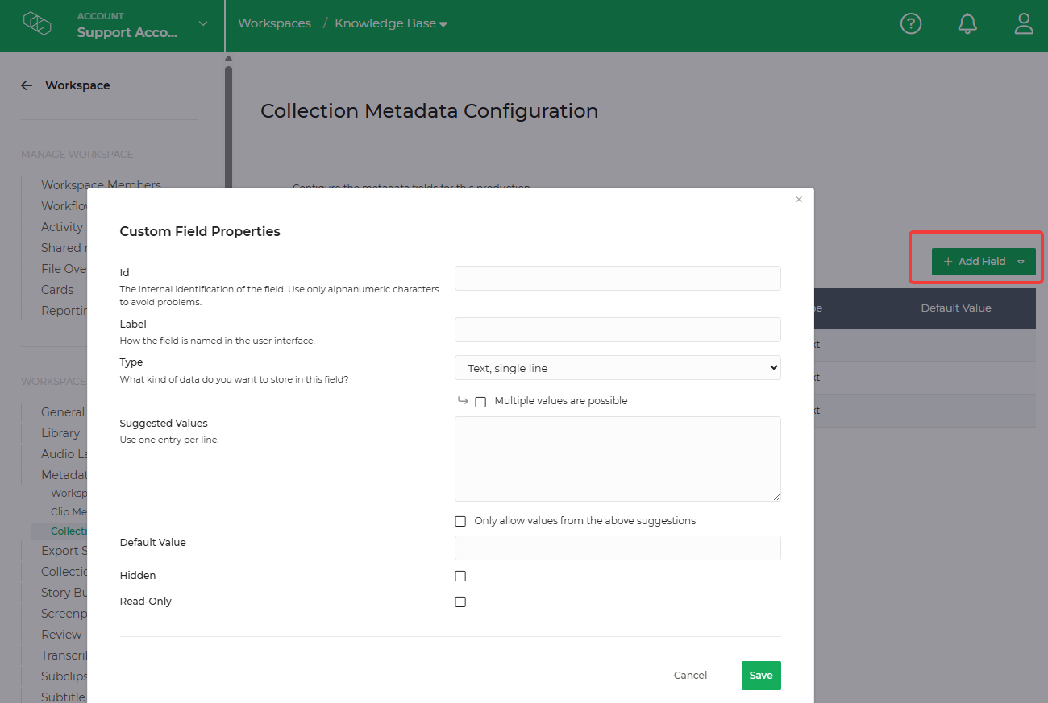Click the Collection Metadata Configuration heading
This screenshot has width=1048, height=703.
(429, 111)
